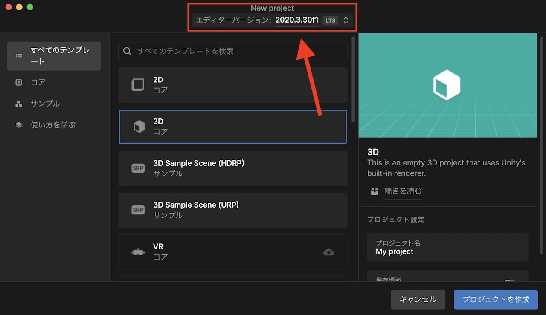Click the キャンセル button
Image resolution: width=546 pixels, height=315 pixels.
click(x=418, y=300)
